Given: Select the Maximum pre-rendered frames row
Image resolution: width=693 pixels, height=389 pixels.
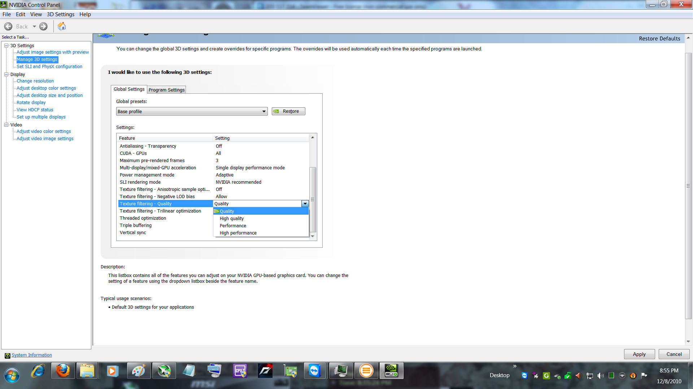Looking at the screenshot, I should click(214, 161).
